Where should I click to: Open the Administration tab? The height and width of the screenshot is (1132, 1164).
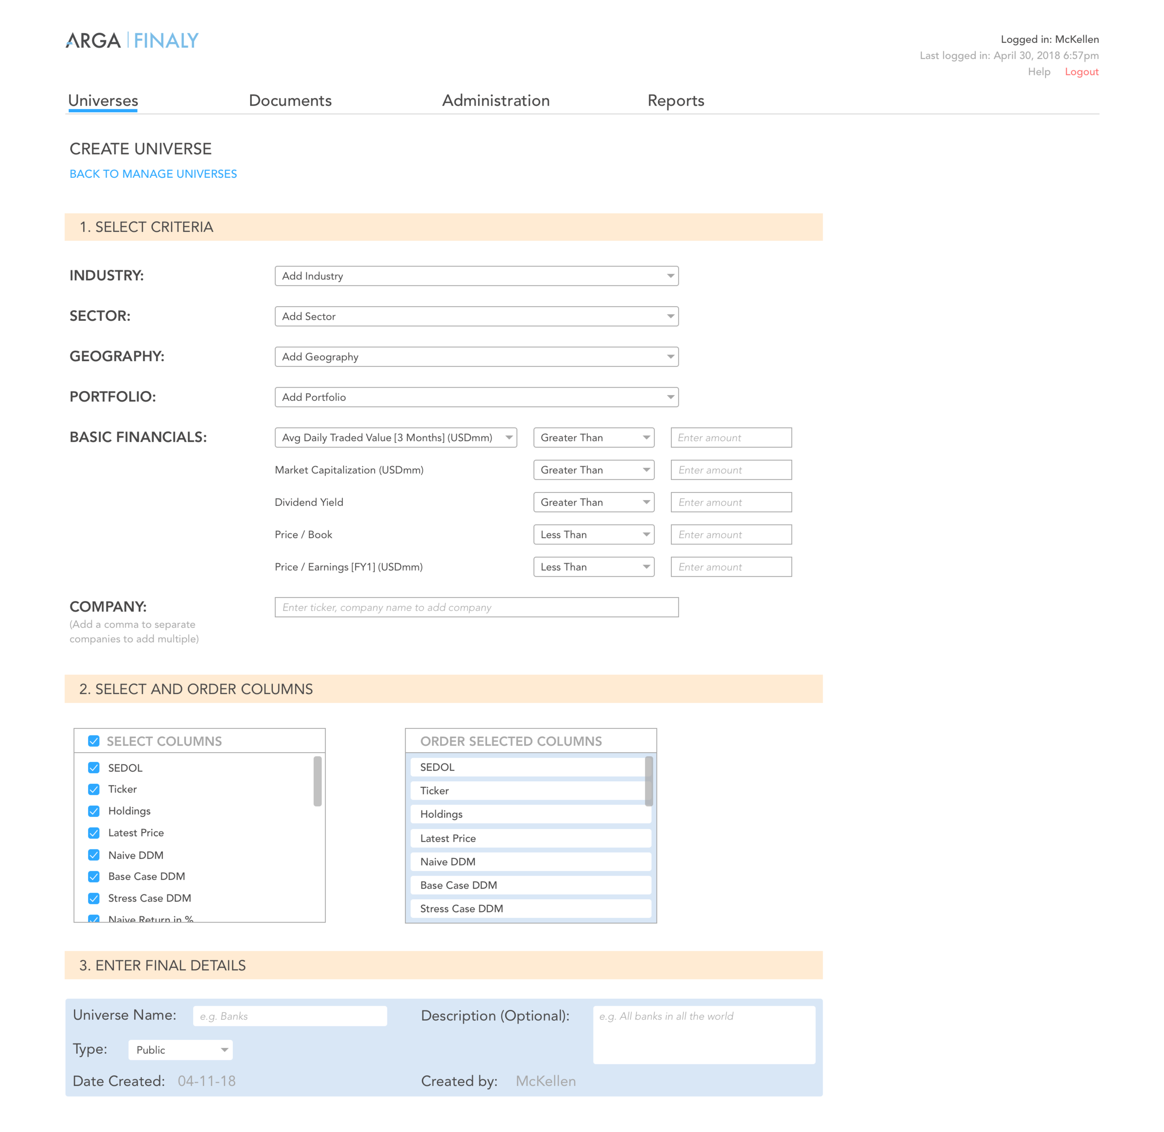pyautogui.click(x=495, y=101)
